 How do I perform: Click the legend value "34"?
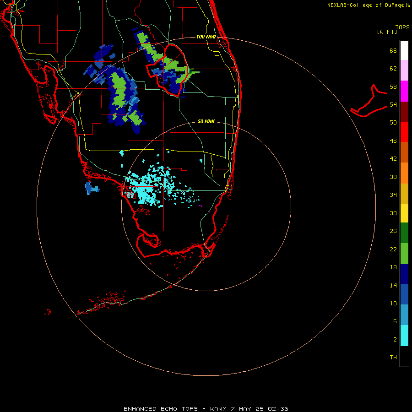(393, 195)
